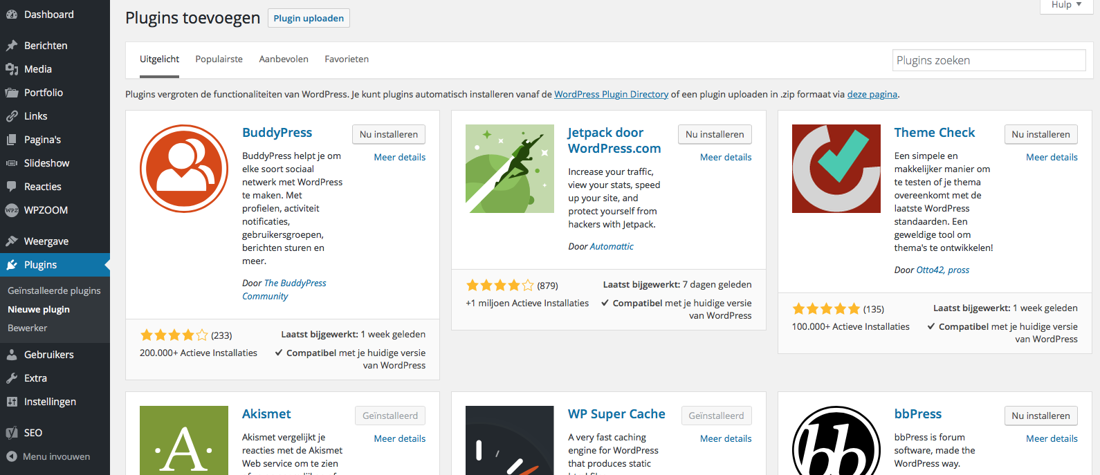Install BuddyPress with Nu installeren
The height and width of the screenshot is (475, 1100).
(389, 134)
